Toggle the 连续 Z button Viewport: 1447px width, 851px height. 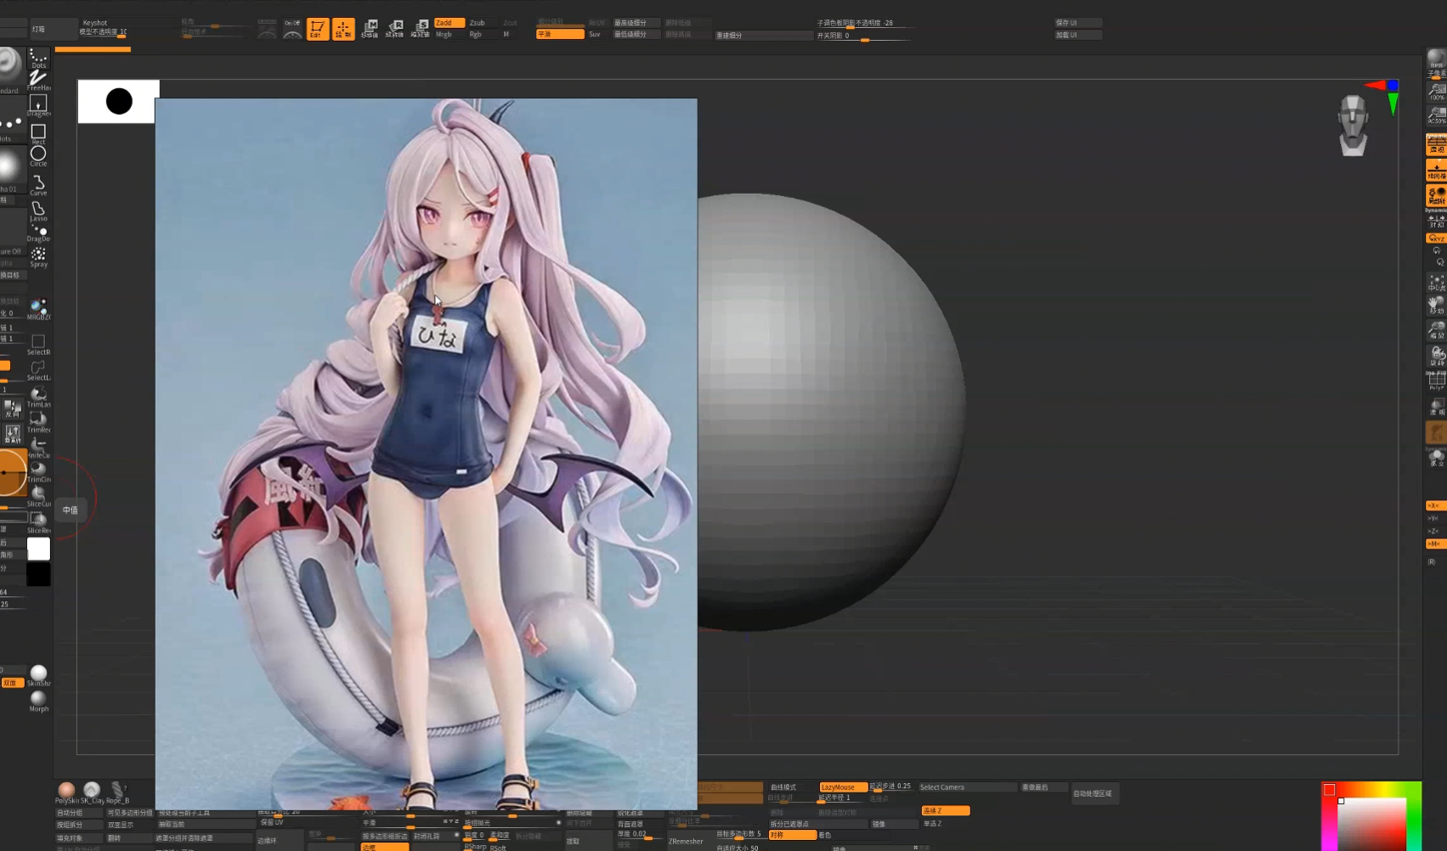(x=945, y=810)
